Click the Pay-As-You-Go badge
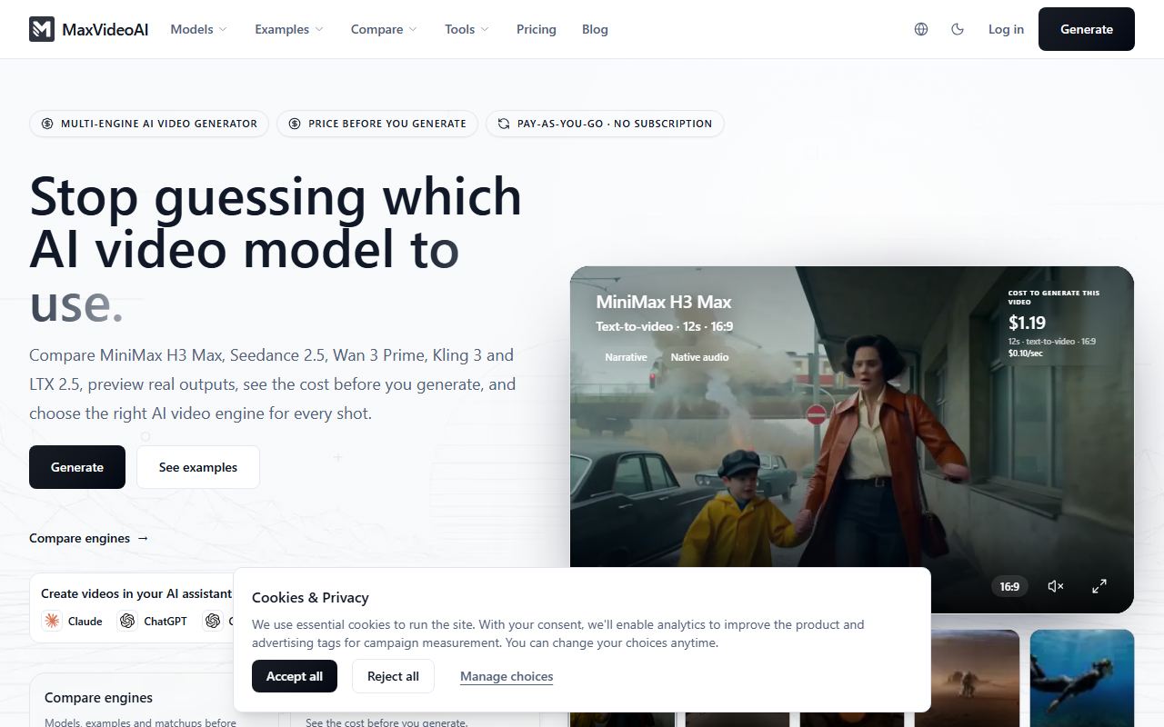Image resolution: width=1164 pixels, height=727 pixels. click(x=605, y=124)
